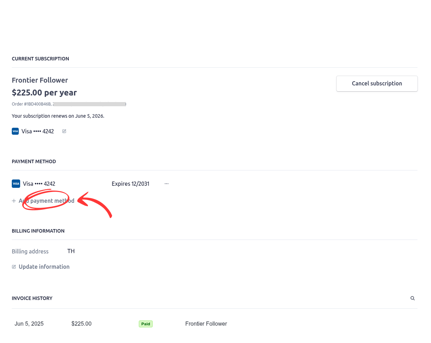
Task: Select Frontier Follower in the invoice row
Action: (206, 324)
